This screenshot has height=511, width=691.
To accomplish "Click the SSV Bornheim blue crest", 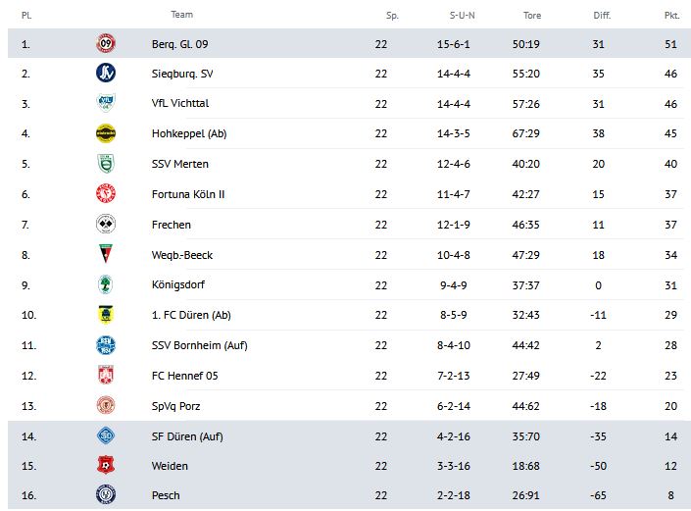I will 106,345.
